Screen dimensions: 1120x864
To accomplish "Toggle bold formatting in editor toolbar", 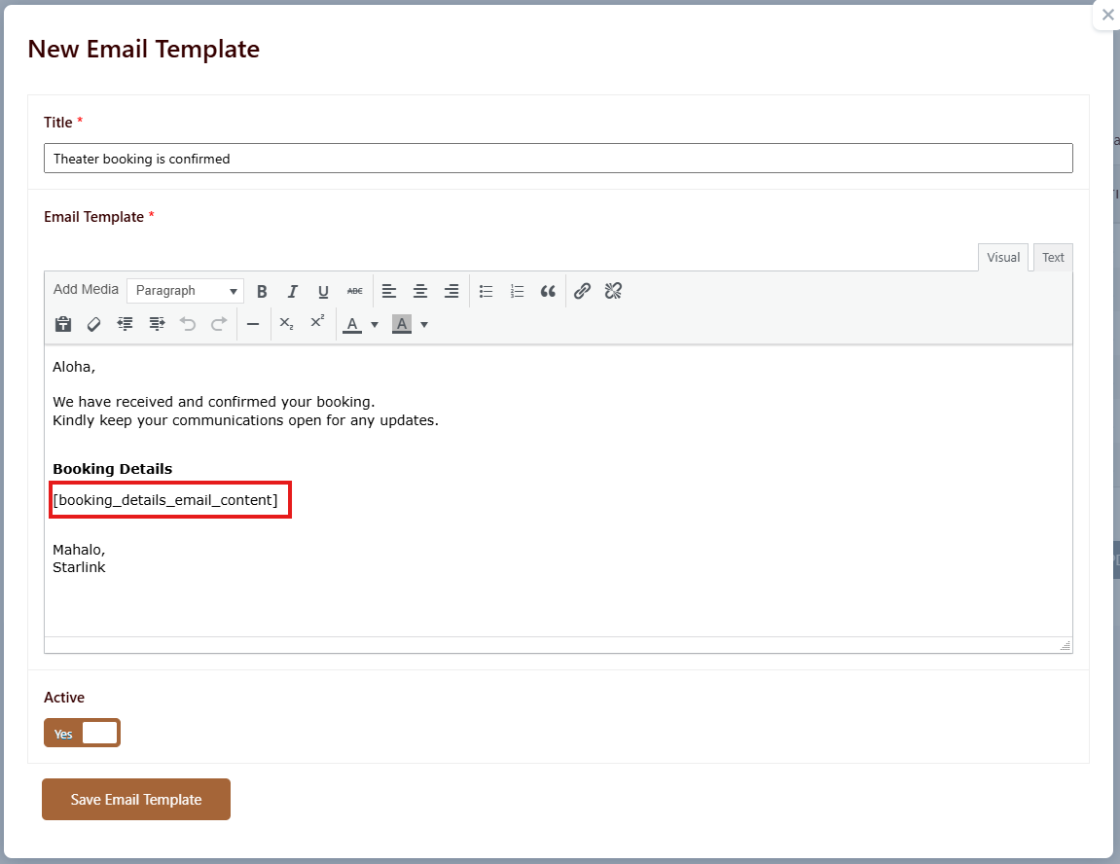I will (x=262, y=291).
